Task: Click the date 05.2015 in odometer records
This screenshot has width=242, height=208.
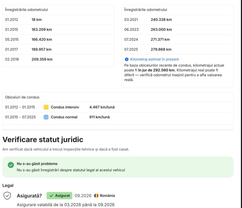Action: point(12,39)
